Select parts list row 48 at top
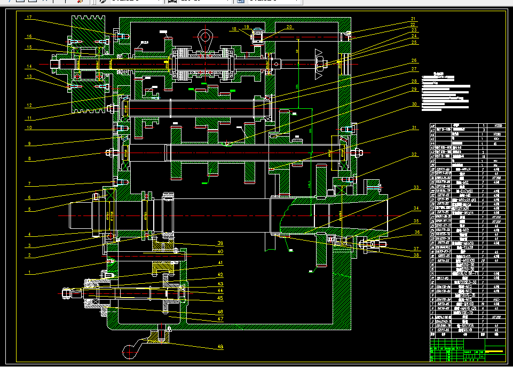The height and width of the screenshot is (367, 513). (468, 125)
